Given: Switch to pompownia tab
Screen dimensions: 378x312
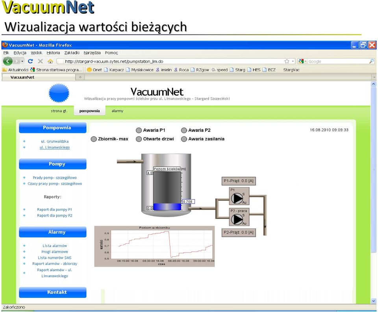Looking at the screenshot, I should point(89,111).
